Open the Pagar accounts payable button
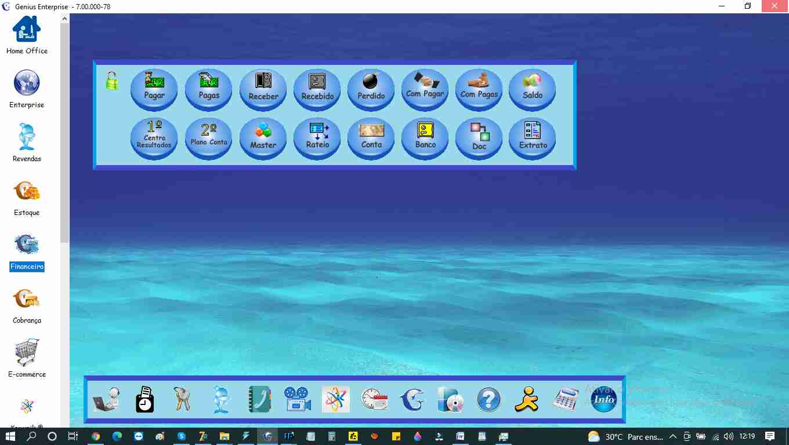Image resolution: width=789 pixels, height=445 pixels. [154, 89]
